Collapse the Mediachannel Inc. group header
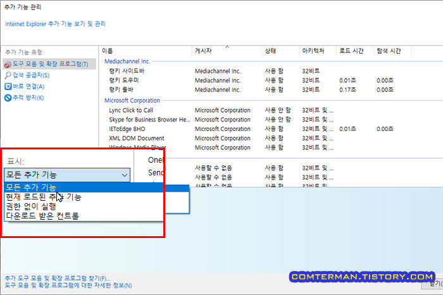Screen dimensions: 443x295 pyautogui.click(x=127, y=61)
